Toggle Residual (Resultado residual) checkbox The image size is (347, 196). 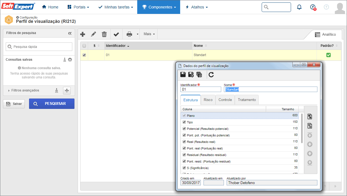[184, 155]
